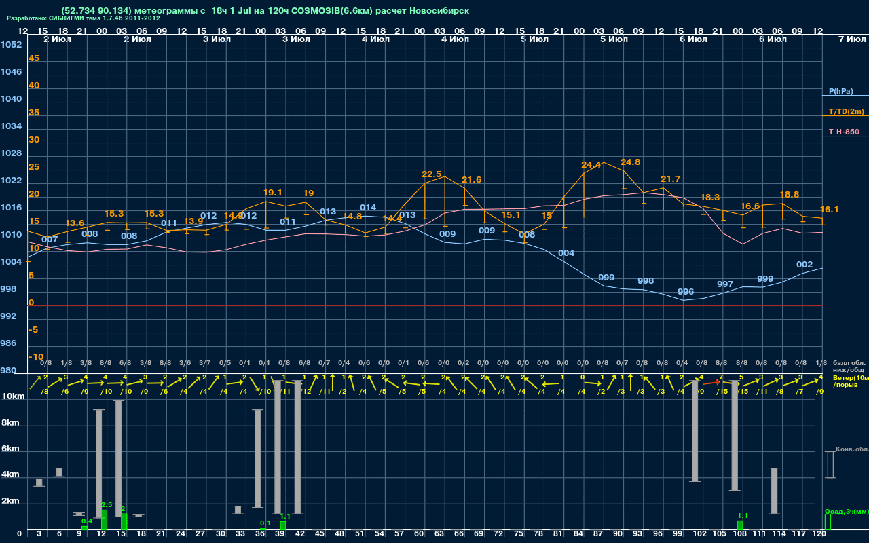Click the 4km height axis label

(x=11, y=475)
